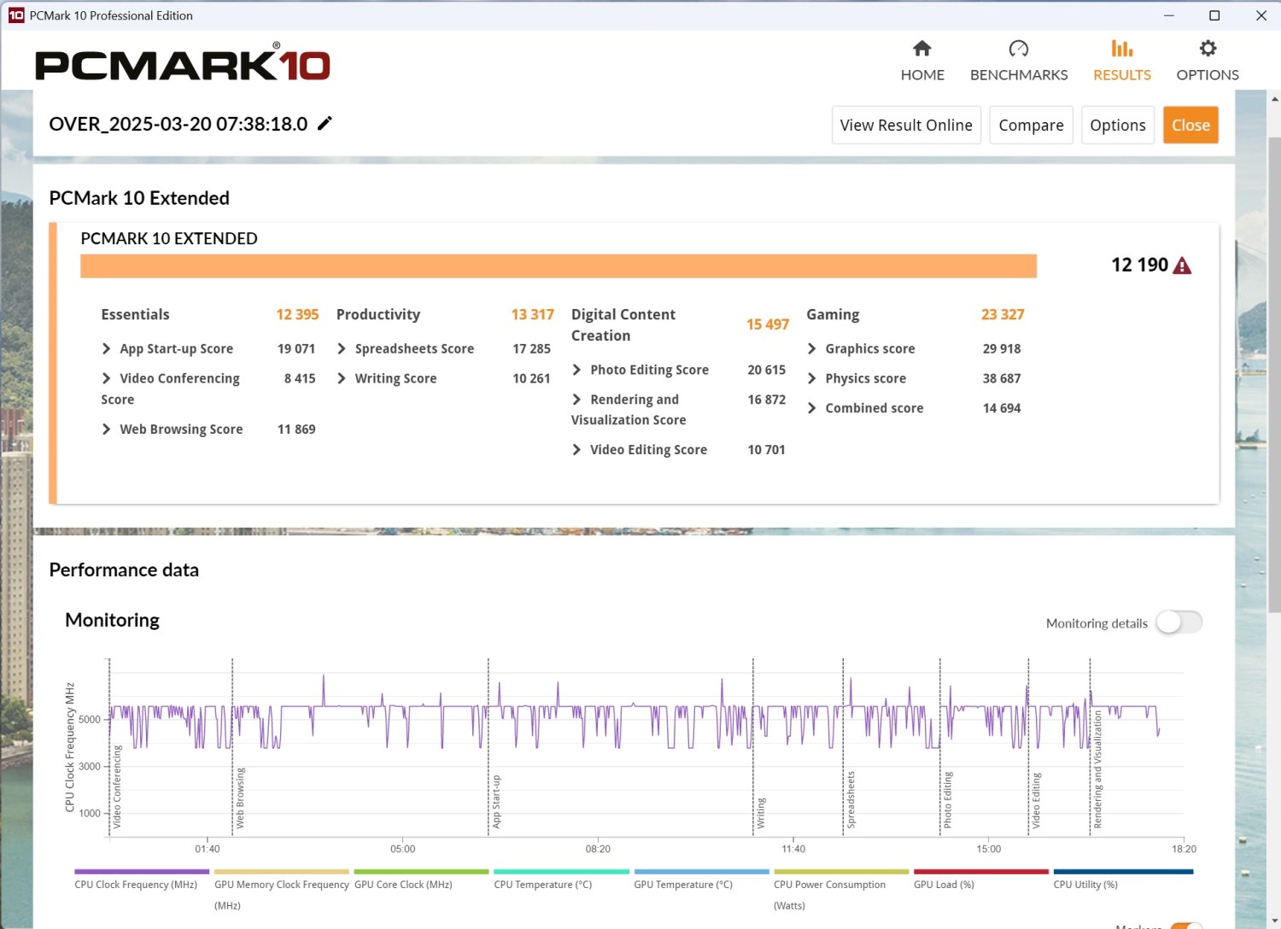The image size is (1281, 929).
Task: Select the GPU Load red legend entry
Action: click(x=980, y=879)
